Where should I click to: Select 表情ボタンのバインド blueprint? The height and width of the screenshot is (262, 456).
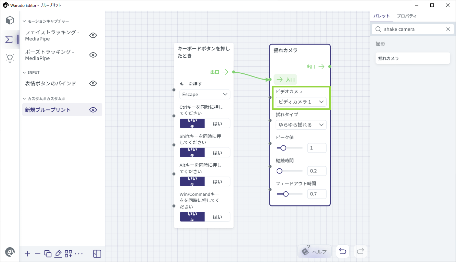(x=51, y=83)
